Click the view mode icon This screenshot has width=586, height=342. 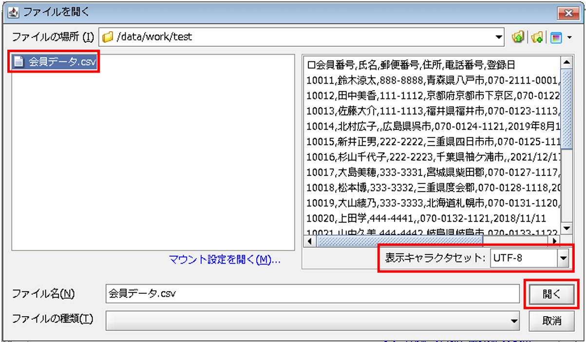pyautogui.click(x=556, y=37)
